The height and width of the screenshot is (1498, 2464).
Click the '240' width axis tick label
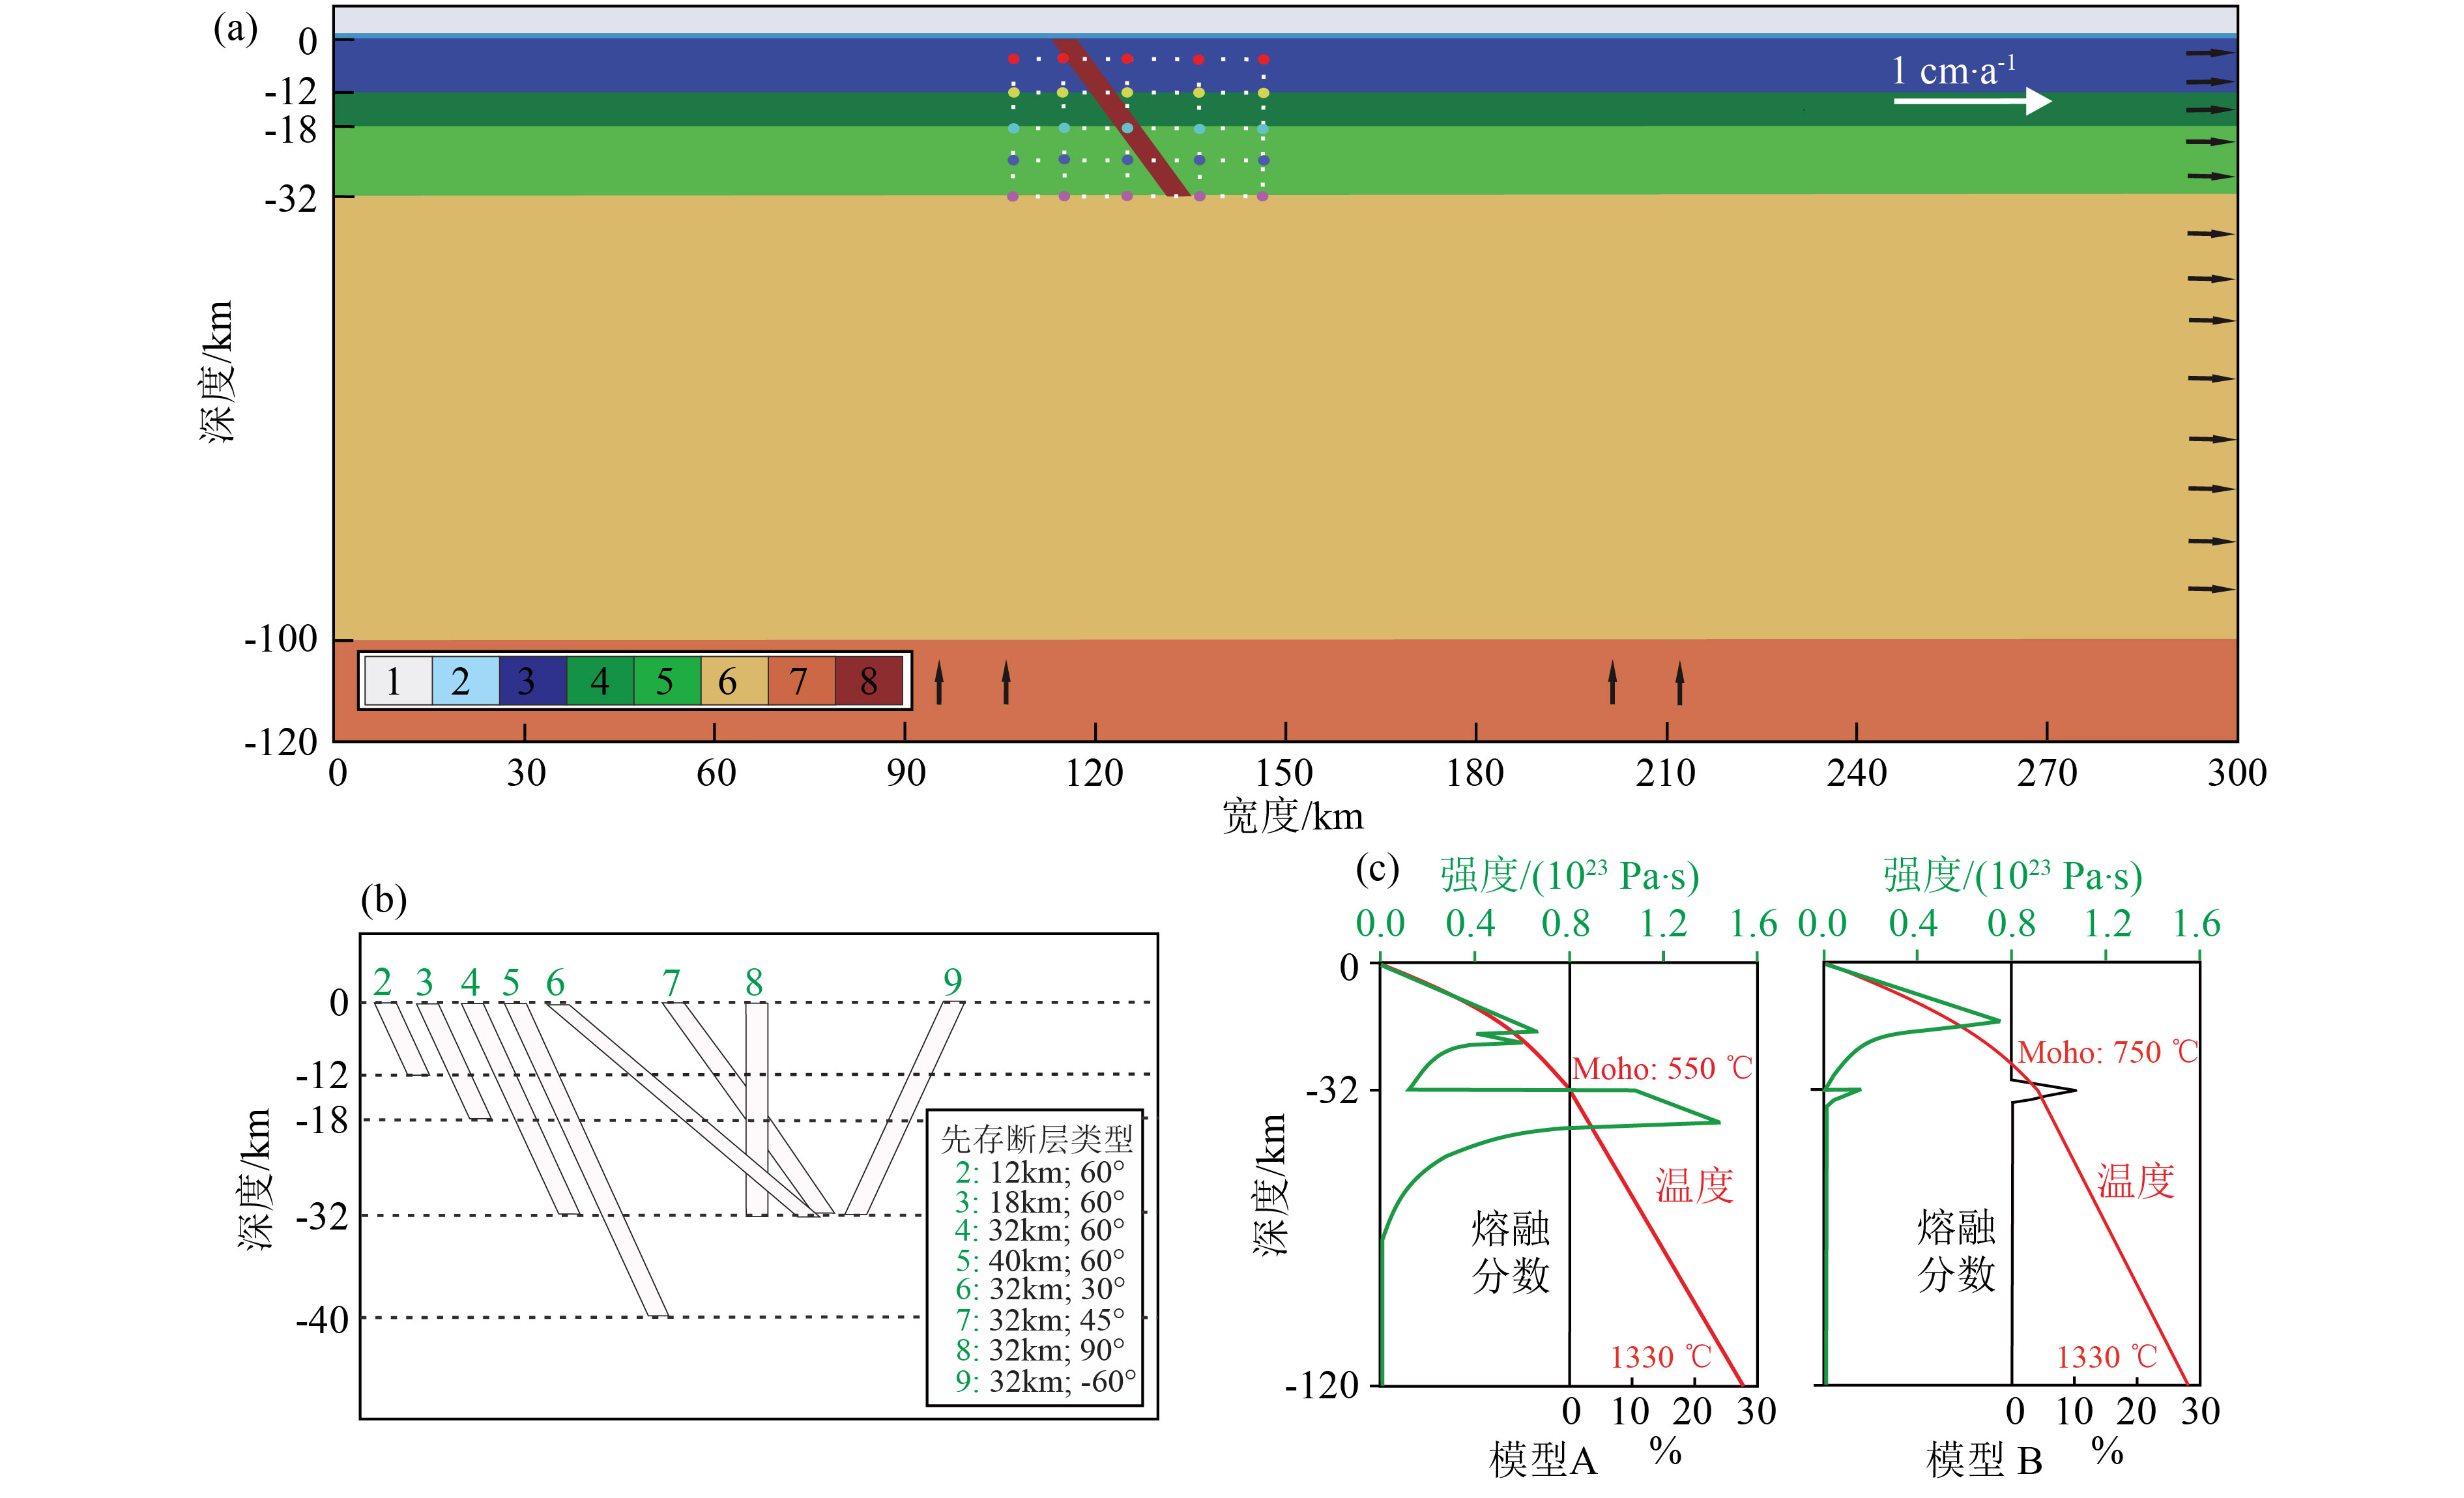pyautogui.click(x=1857, y=772)
